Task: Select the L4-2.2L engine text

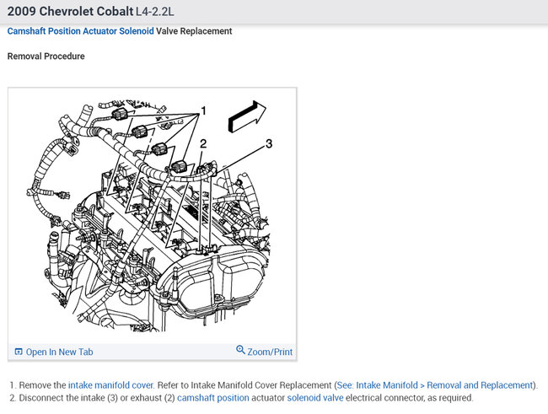Action: point(154,11)
